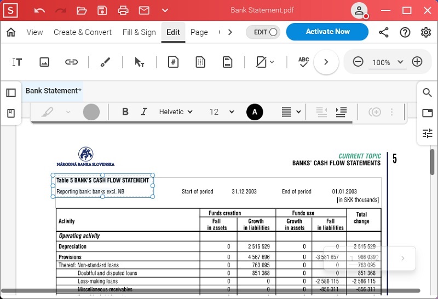
Task: Click the Activate Now button
Action: 327,32
